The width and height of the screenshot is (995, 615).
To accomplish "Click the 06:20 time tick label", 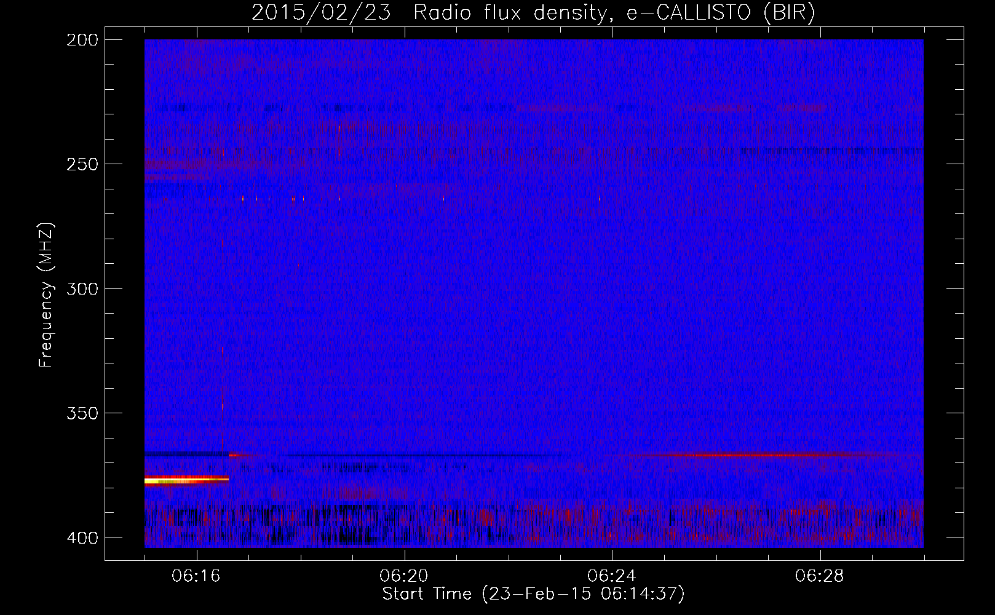I will pos(405,577).
